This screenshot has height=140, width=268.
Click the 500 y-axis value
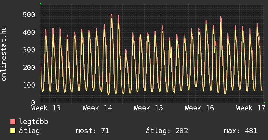point(29,15)
